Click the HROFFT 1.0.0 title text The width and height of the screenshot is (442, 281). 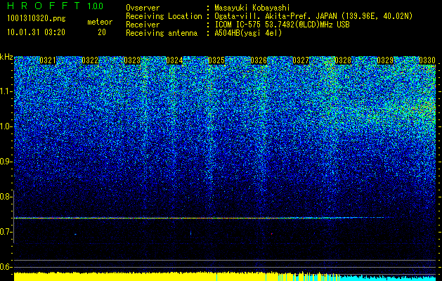(56, 6)
